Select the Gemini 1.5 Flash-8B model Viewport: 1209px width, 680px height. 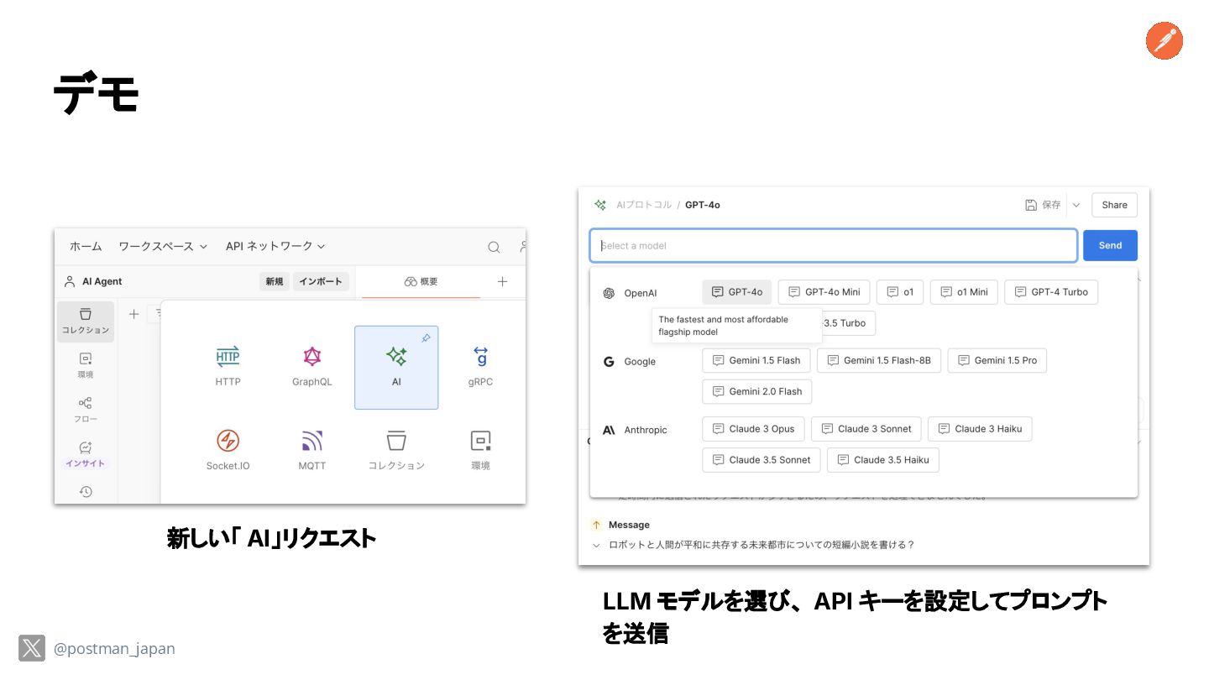879,360
